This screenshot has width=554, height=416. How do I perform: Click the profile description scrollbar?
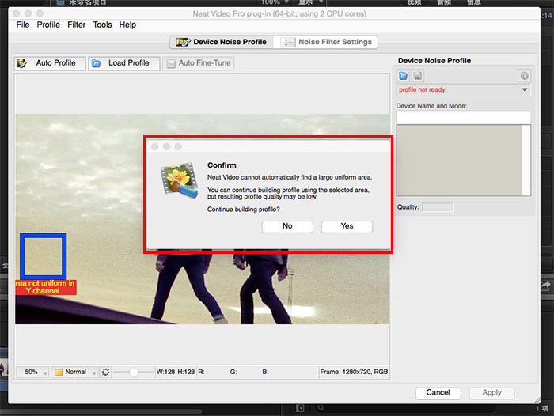click(x=526, y=160)
